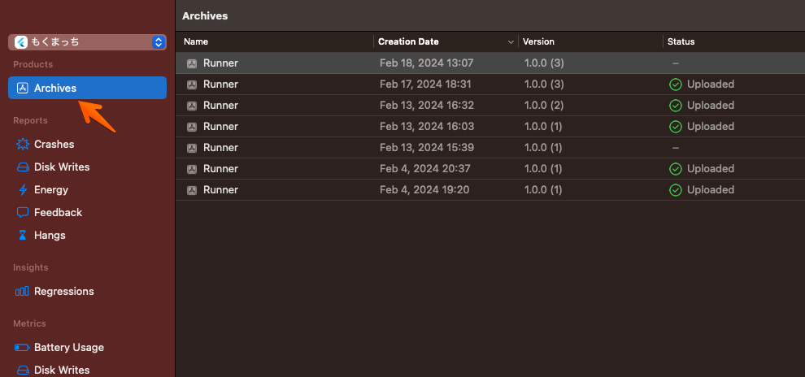805x377 pixels.
Task: Click the Regressions bar chart icon
Action: coord(22,292)
